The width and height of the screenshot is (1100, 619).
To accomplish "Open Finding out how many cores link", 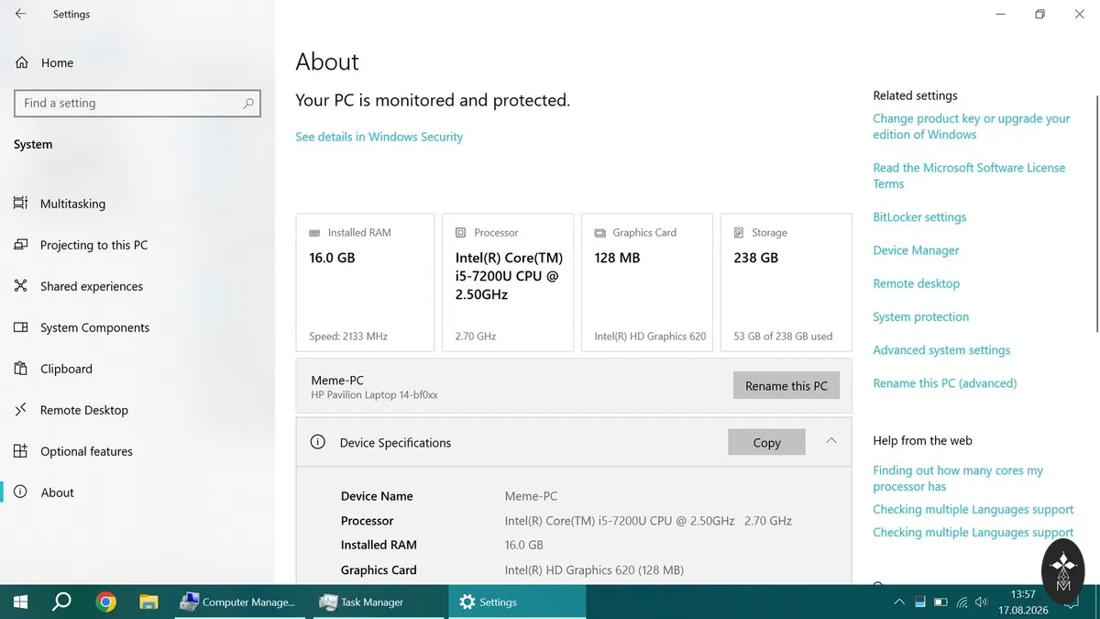I will point(958,478).
